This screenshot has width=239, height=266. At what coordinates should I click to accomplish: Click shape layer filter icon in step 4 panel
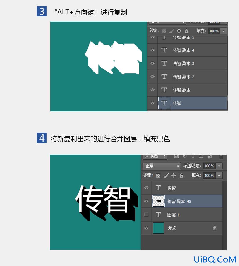(x=201, y=156)
